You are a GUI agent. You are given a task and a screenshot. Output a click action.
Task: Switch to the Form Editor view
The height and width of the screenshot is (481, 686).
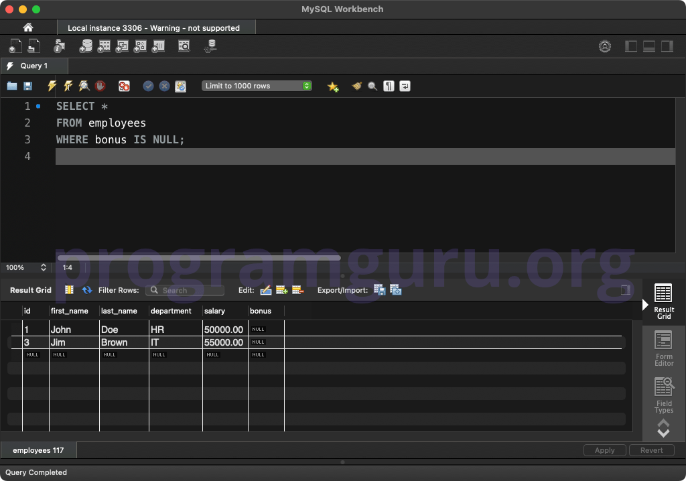(x=664, y=348)
